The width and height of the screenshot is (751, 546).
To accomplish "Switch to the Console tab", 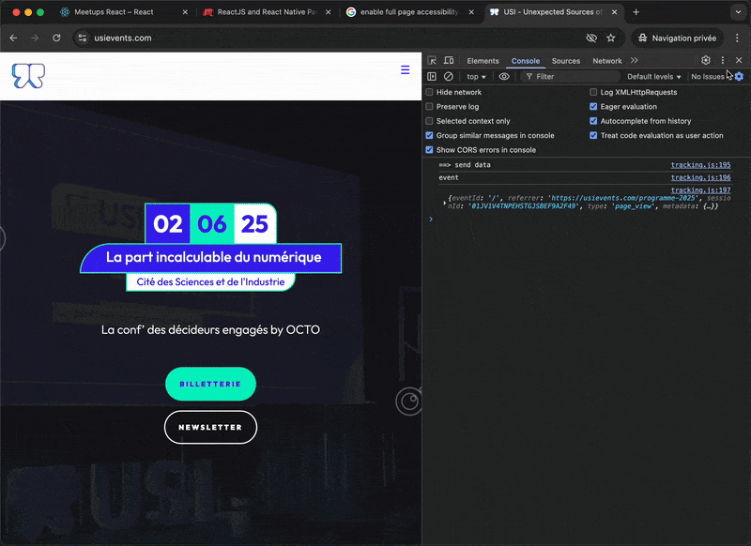I will [526, 61].
